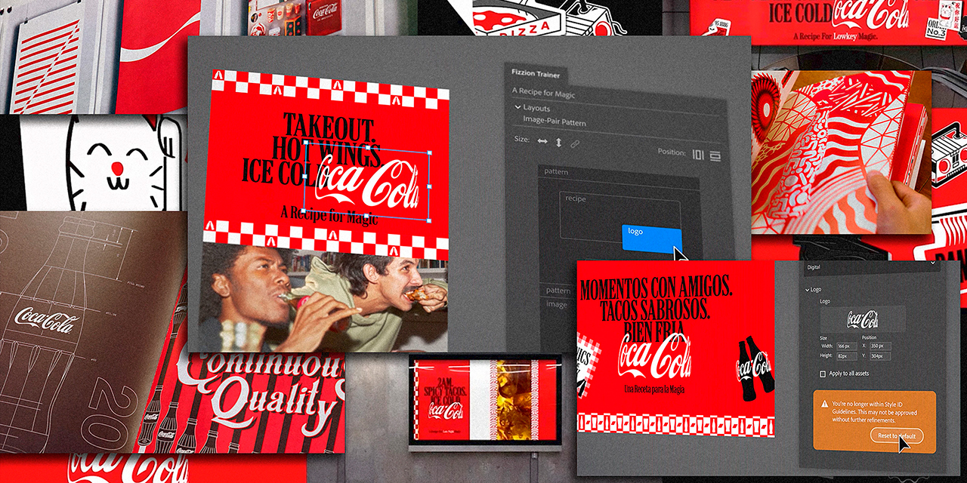Click the vertical height size icon
This screenshot has height=483, width=967.
558,142
